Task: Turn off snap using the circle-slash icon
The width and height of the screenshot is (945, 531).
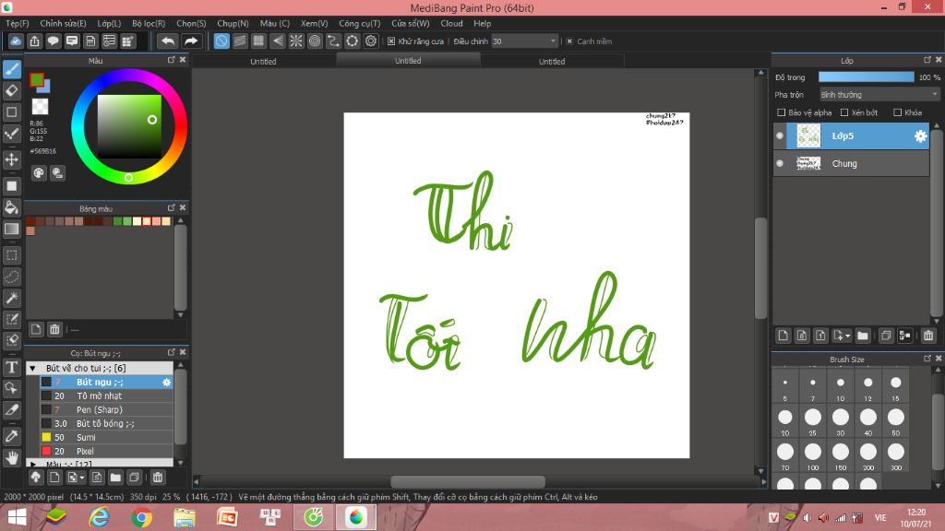Action: (x=221, y=41)
